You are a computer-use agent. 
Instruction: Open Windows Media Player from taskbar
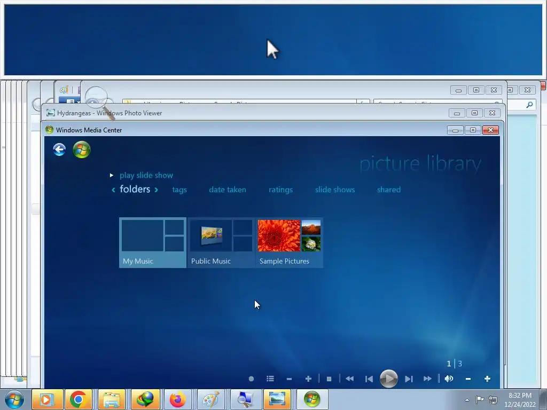pos(47,399)
